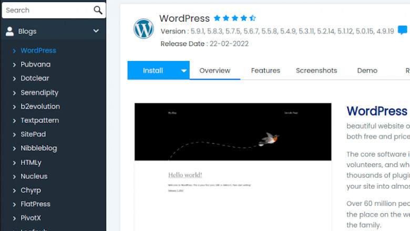Open the WordPress preview screenshot thumbnail
The width and height of the screenshot is (410, 231).
[x=233, y=167]
